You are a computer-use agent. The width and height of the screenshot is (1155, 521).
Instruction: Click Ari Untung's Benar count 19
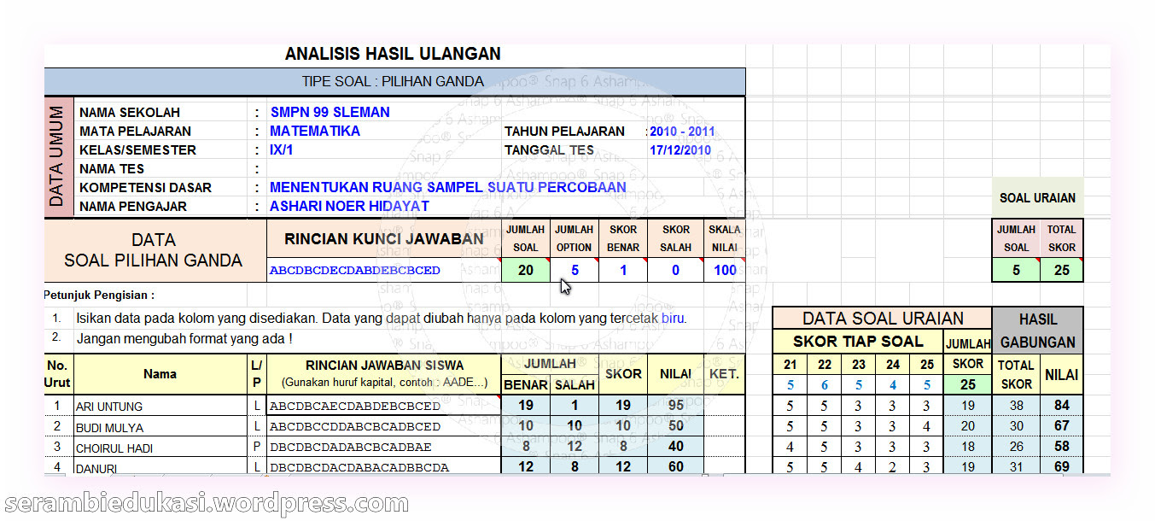(526, 406)
